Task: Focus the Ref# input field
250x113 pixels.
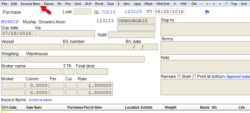Action: pyautogui.click(x=131, y=35)
